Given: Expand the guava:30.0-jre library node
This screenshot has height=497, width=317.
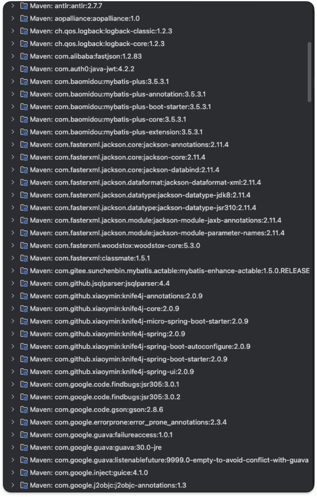Looking at the screenshot, I should [13, 447].
